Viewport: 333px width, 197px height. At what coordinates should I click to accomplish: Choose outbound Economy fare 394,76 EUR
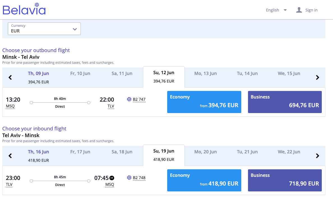coord(204,102)
